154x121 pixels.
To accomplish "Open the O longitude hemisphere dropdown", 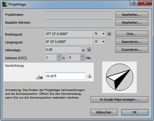I will tap(100, 41).
